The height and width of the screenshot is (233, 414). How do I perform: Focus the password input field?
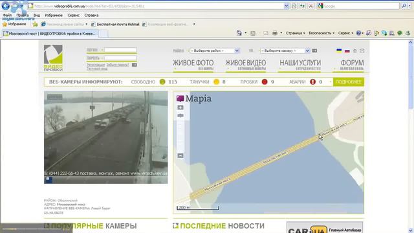120,58
